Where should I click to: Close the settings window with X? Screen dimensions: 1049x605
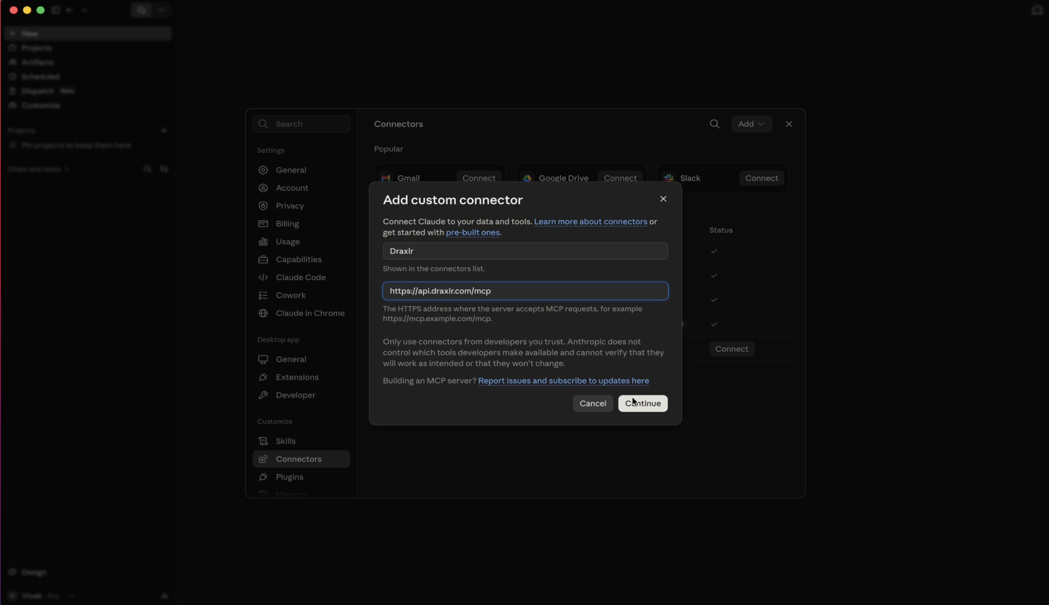click(x=789, y=124)
